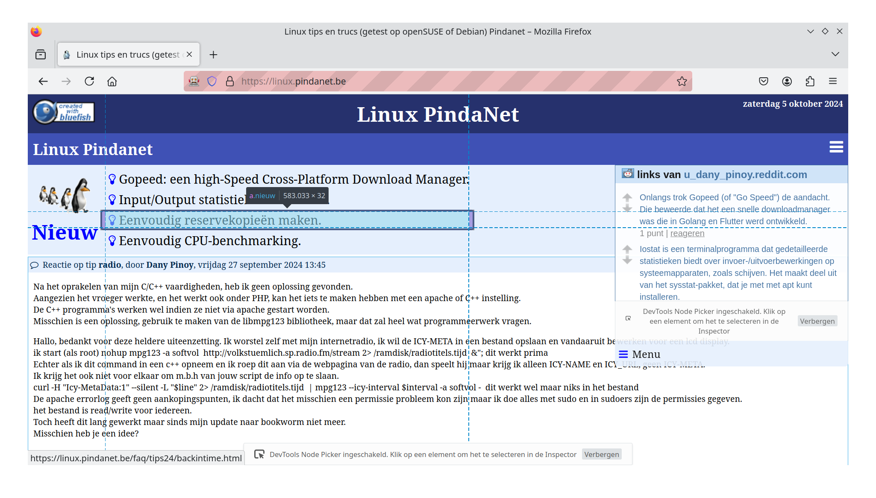Go forward one page
The width and height of the screenshot is (876, 498).
pos(66,81)
